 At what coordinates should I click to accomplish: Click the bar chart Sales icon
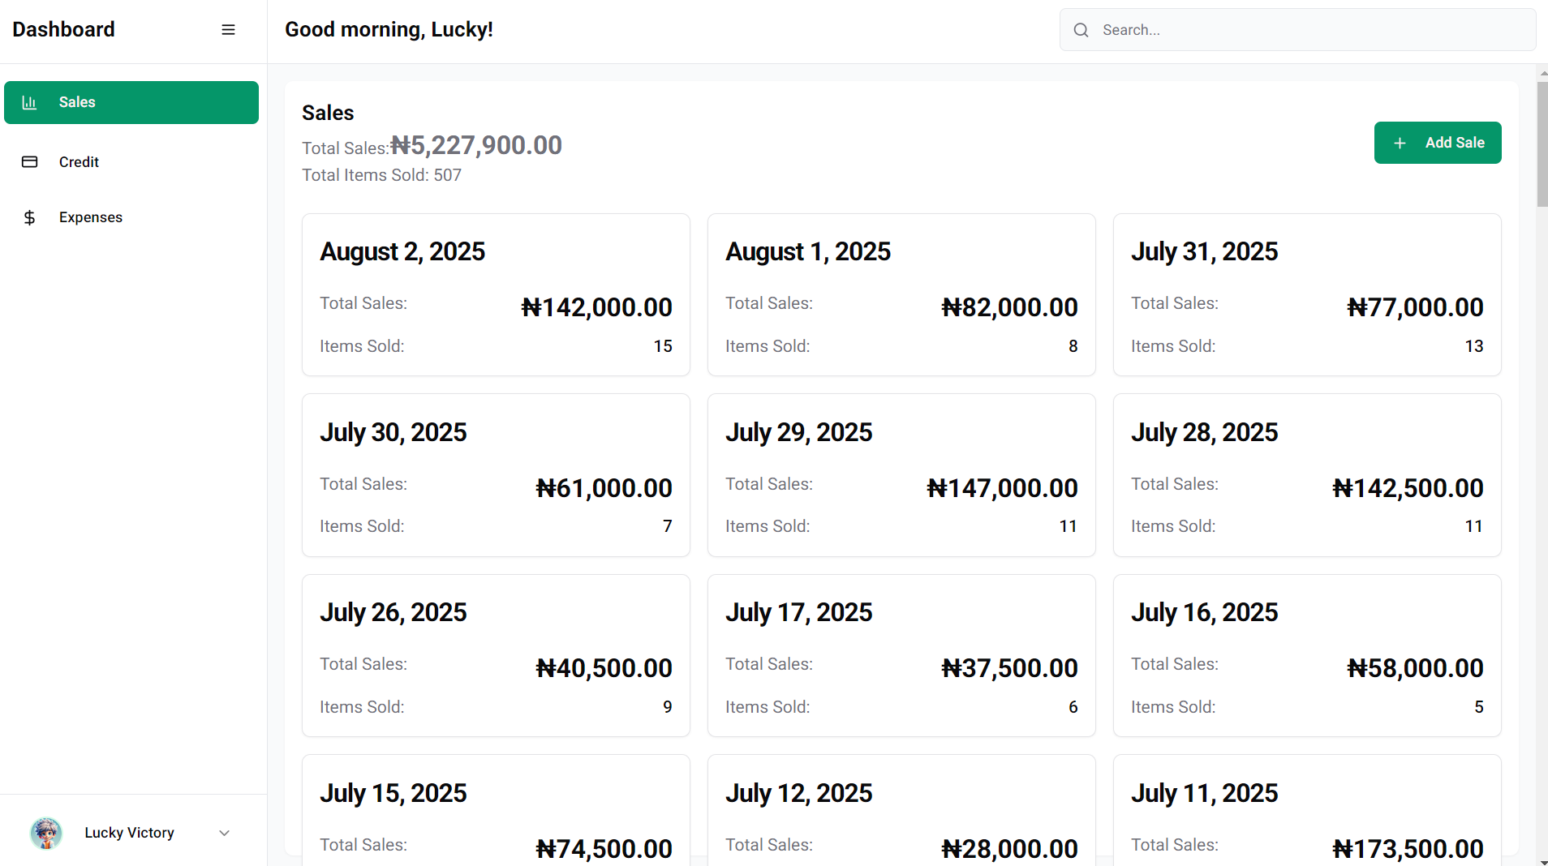coord(29,102)
